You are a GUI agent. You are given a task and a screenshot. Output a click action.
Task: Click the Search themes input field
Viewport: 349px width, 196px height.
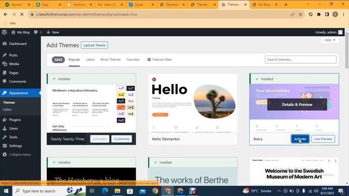point(300,59)
